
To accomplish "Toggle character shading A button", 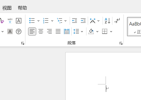I will click(x=10, y=31).
